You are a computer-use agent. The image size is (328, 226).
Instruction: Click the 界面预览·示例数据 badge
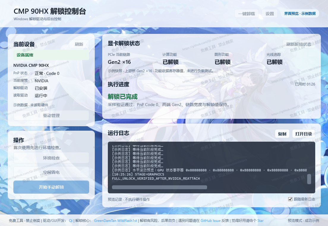click(x=300, y=14)
